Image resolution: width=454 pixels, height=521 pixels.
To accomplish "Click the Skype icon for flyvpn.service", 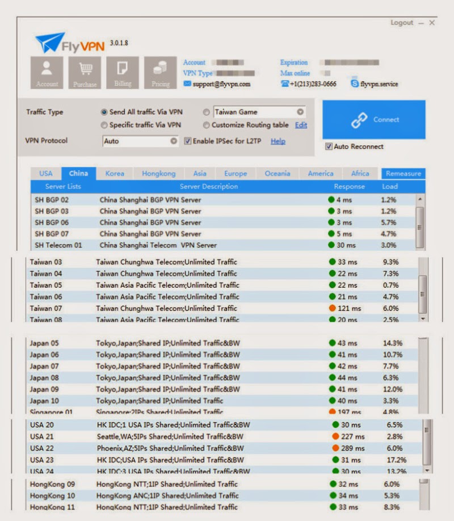I will [355, 83].
